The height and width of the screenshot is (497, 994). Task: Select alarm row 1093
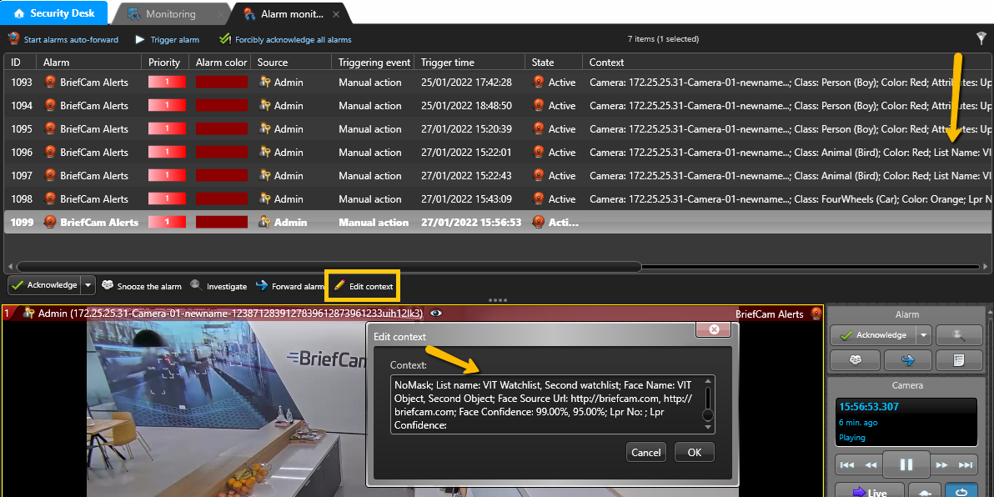coord(499,82)
